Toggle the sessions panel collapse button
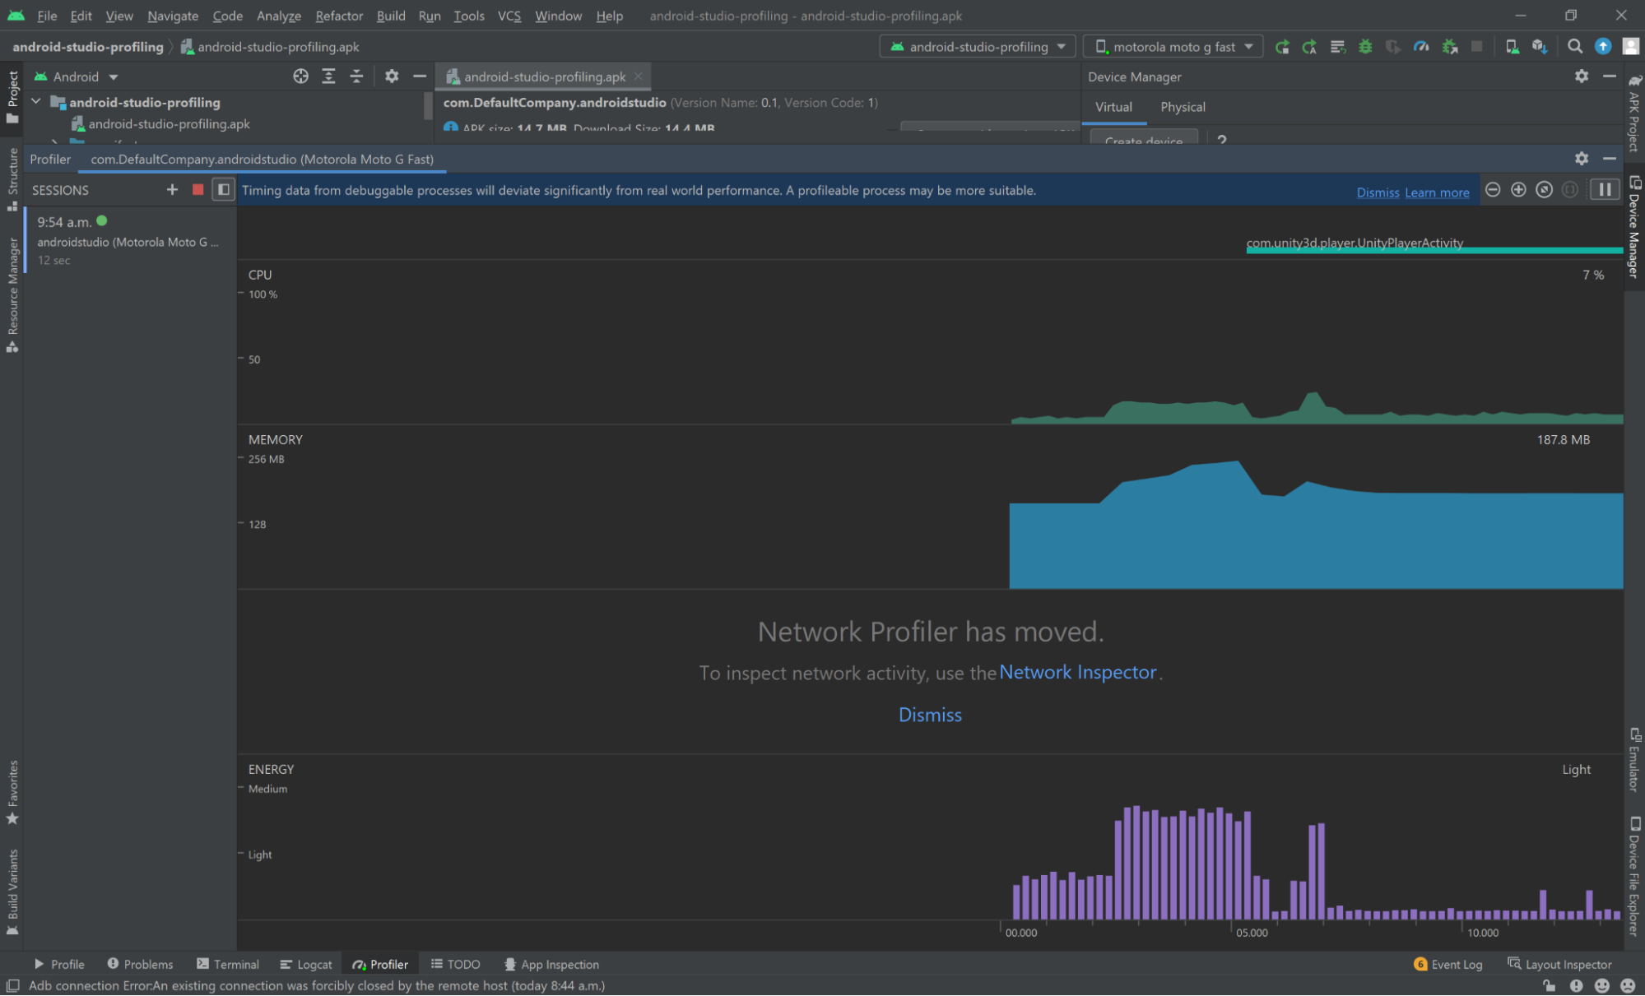 click(x=223, y=190)
